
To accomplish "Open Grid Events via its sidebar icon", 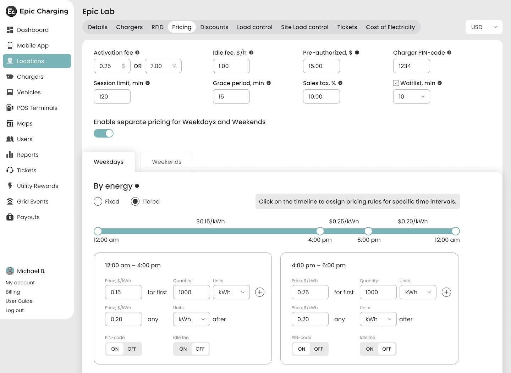I will [x=10, y=201].
